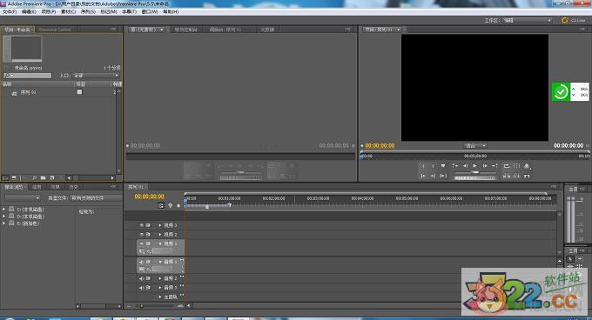Adjust the Program Monitor shuttle slider
The height and width of the screenshot is (320, 592).
pos(475,172)
